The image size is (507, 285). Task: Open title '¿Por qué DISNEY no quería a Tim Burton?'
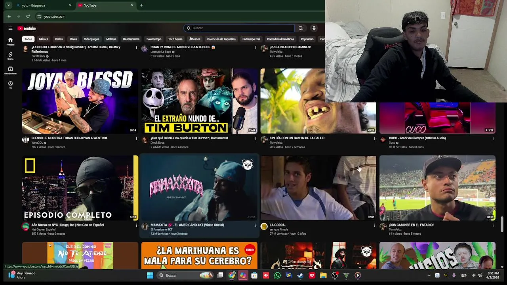(x=189, y=138)
